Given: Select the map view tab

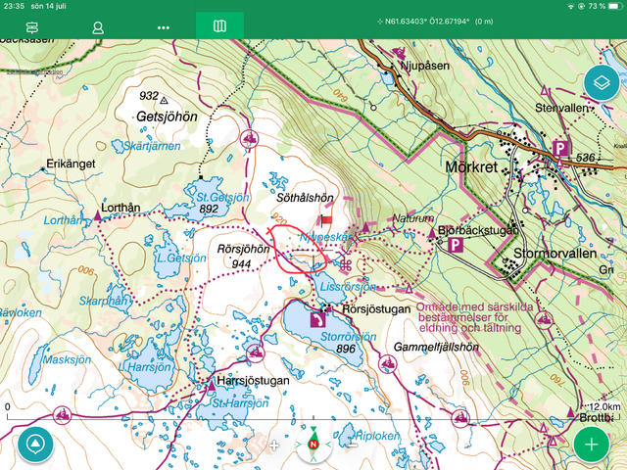Looking at the screenshot, I should pos(219,26).
